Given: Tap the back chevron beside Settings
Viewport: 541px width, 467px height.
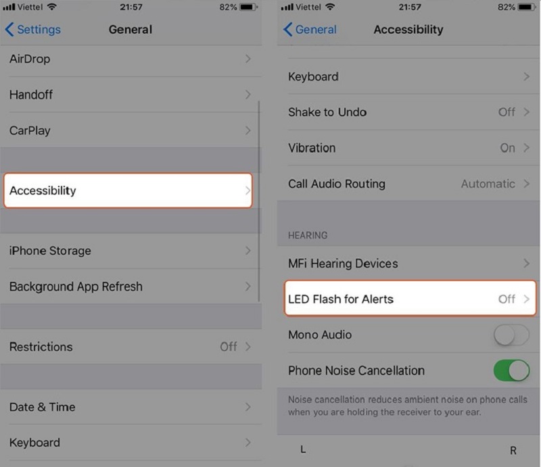Looking at the screenshot, I should pyautogui.click(x=9, y=30).
